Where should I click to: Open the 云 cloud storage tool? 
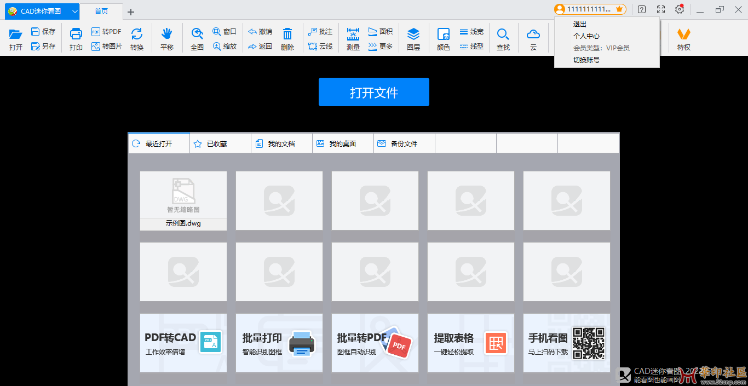533,39
